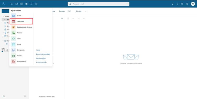Expand the trash folder chevron in sidebar
The width and height of the screenshot is (197, 99).
tap(3, 33)
